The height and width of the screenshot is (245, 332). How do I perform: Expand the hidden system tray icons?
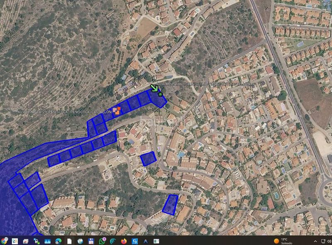pyautogui.click(x=315, y=241)
